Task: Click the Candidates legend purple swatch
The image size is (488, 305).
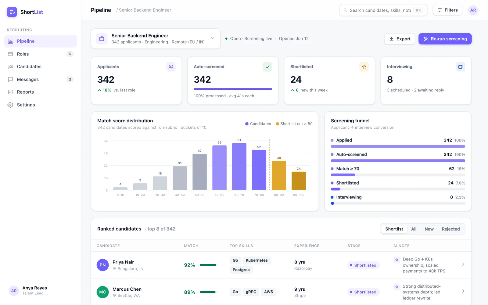Action: click(x=247, y=124)
